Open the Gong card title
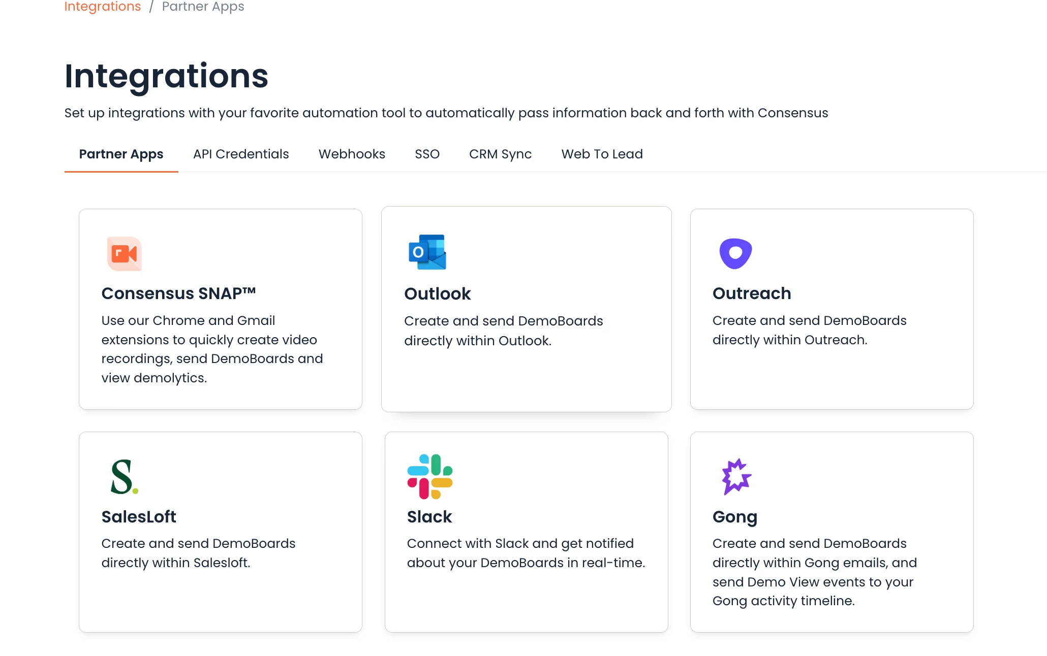 pos(735,517)
